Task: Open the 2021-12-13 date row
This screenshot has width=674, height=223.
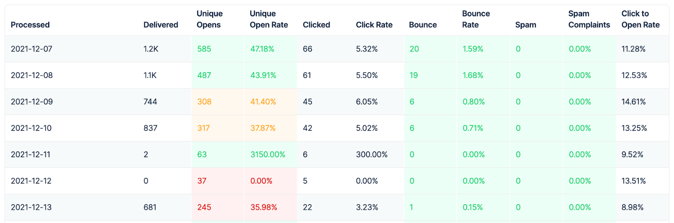Action: pos(32,207)
